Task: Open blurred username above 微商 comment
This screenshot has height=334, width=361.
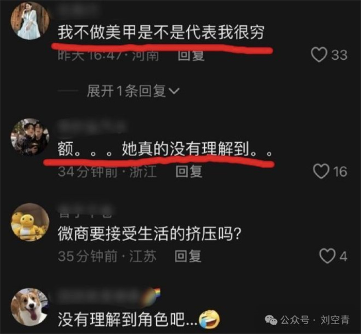Action: [x=86, y=210]
